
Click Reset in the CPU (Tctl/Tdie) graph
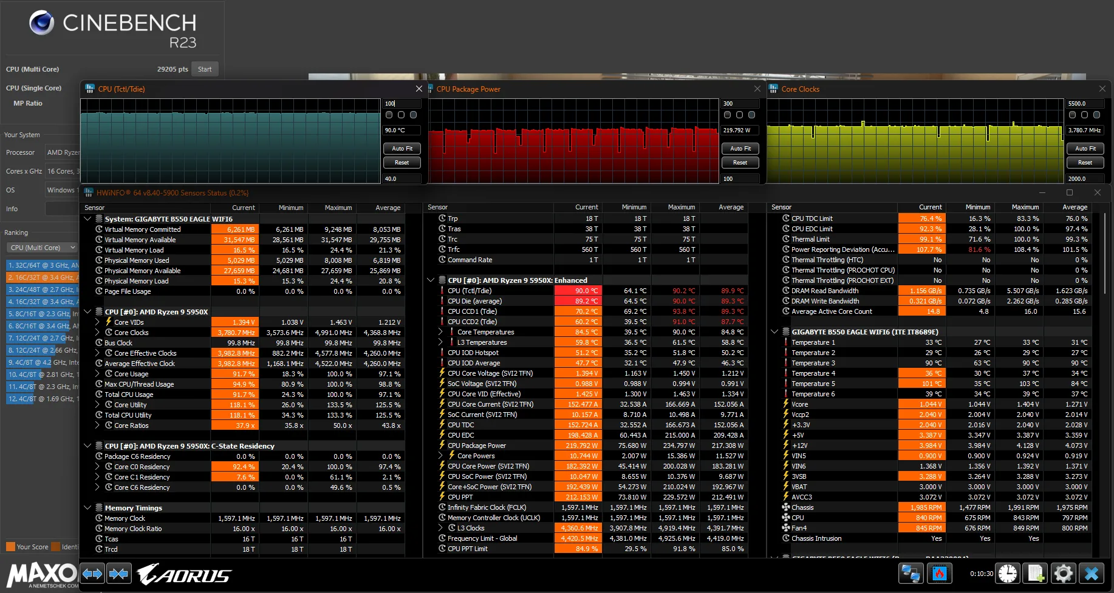402,163
